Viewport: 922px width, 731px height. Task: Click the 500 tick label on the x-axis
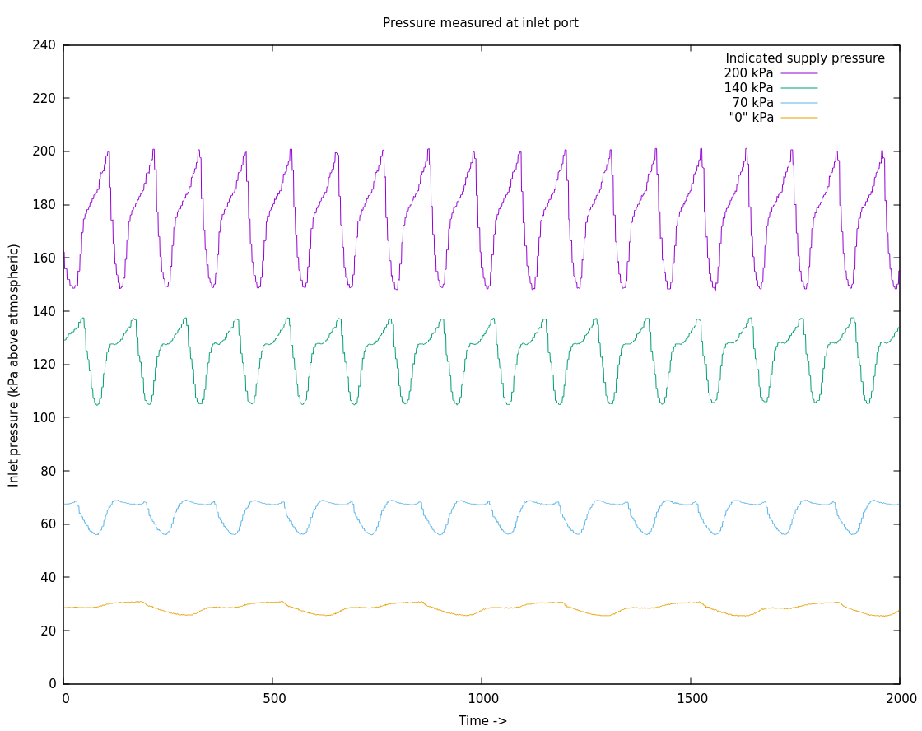pos(274,699)
